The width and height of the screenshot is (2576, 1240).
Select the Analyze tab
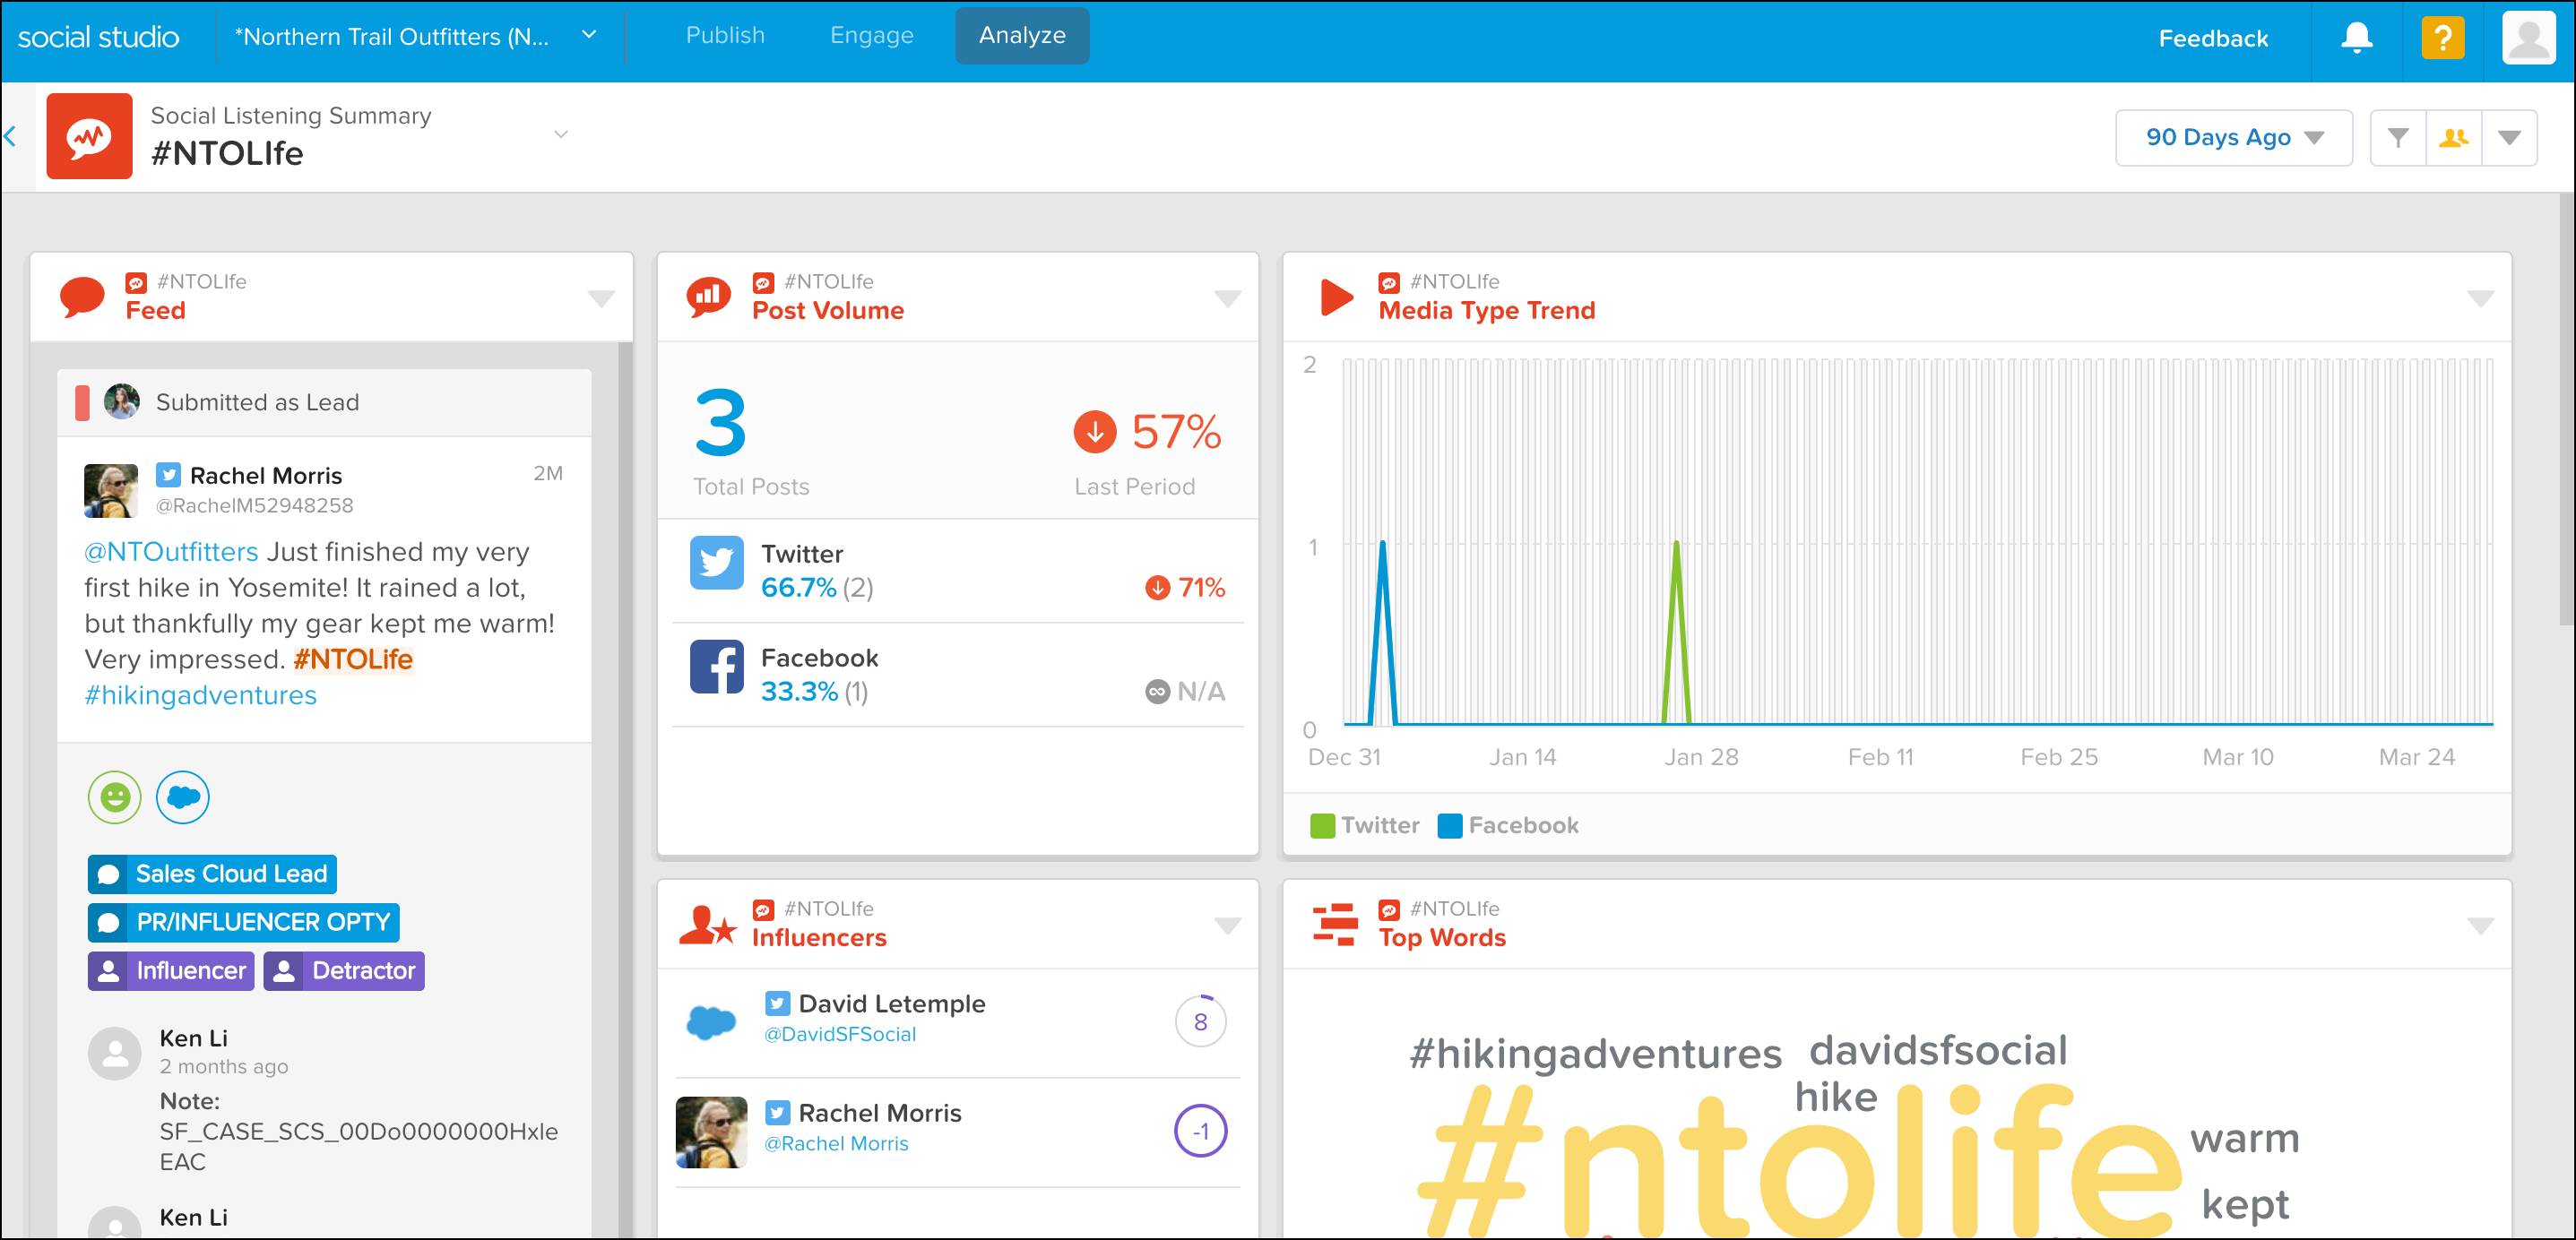pyautogui.click(x=1022, y=35)
